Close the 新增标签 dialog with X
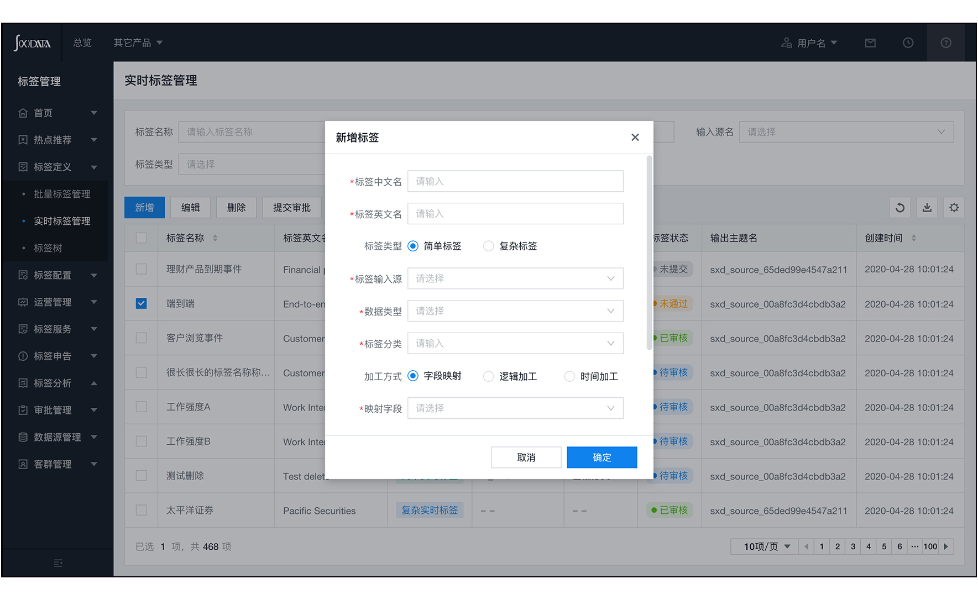The width and height of the screenshot is (978, 605). (x=635, y=138)
